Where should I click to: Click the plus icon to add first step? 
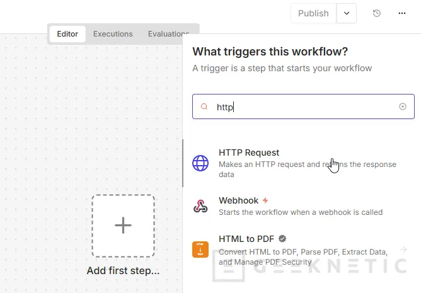click(123, 226)
